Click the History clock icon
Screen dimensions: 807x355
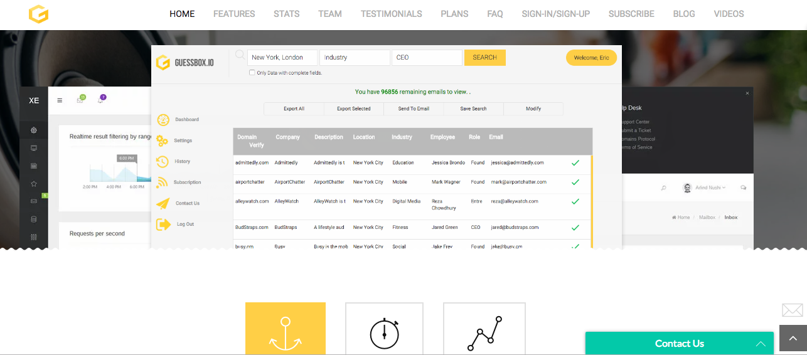(x=163, y=162)
